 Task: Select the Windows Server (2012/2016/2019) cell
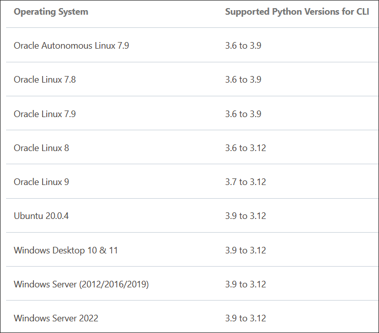[x=81, y=284]
